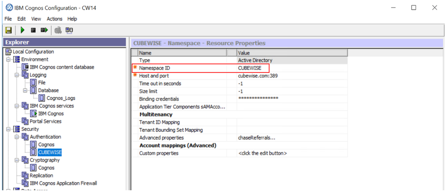Click the Test toolbar icon
This screenshot has width=445, height=192.
coord(57,30)
